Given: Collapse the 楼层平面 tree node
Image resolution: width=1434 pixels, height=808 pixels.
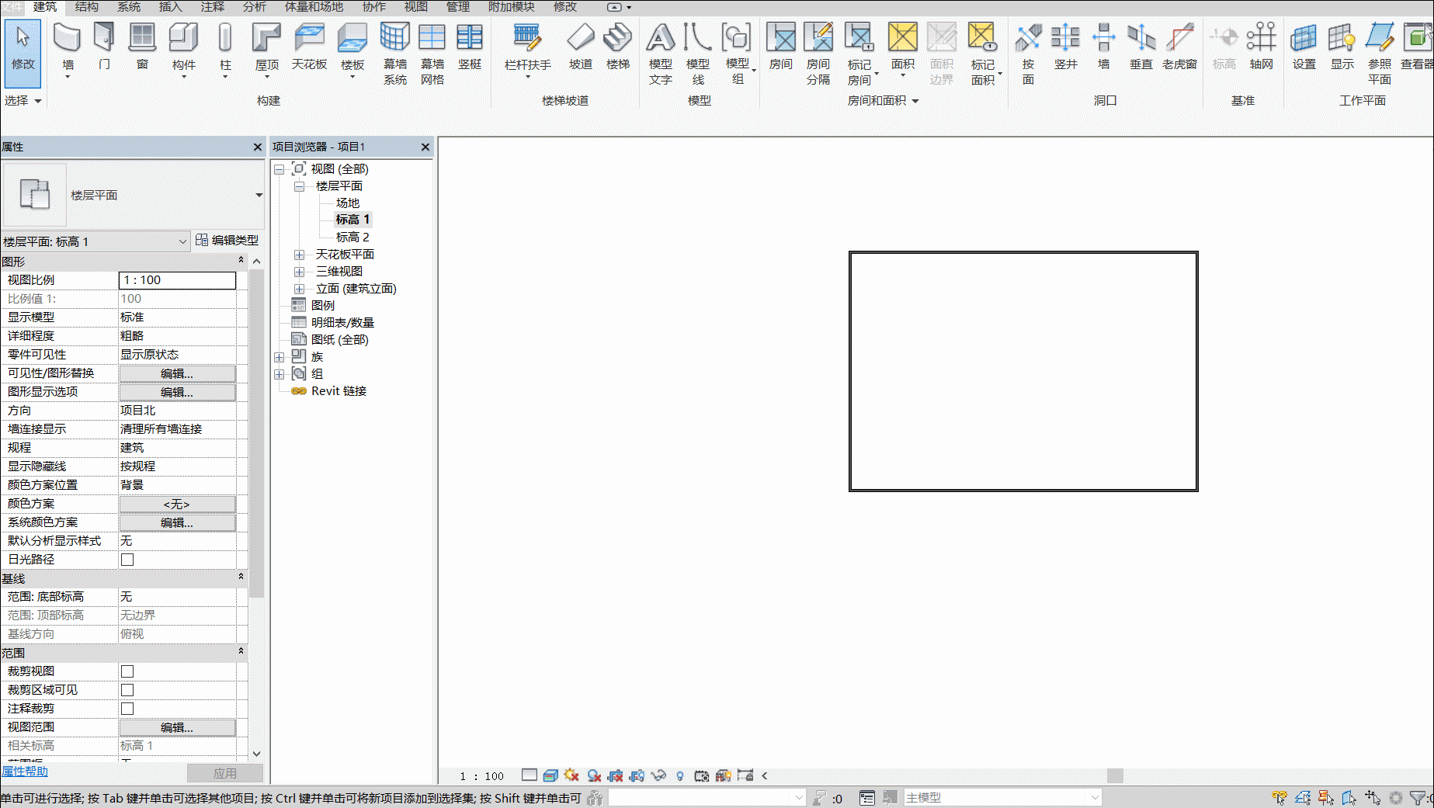Looking at the screenshot, I should point(299,186).
